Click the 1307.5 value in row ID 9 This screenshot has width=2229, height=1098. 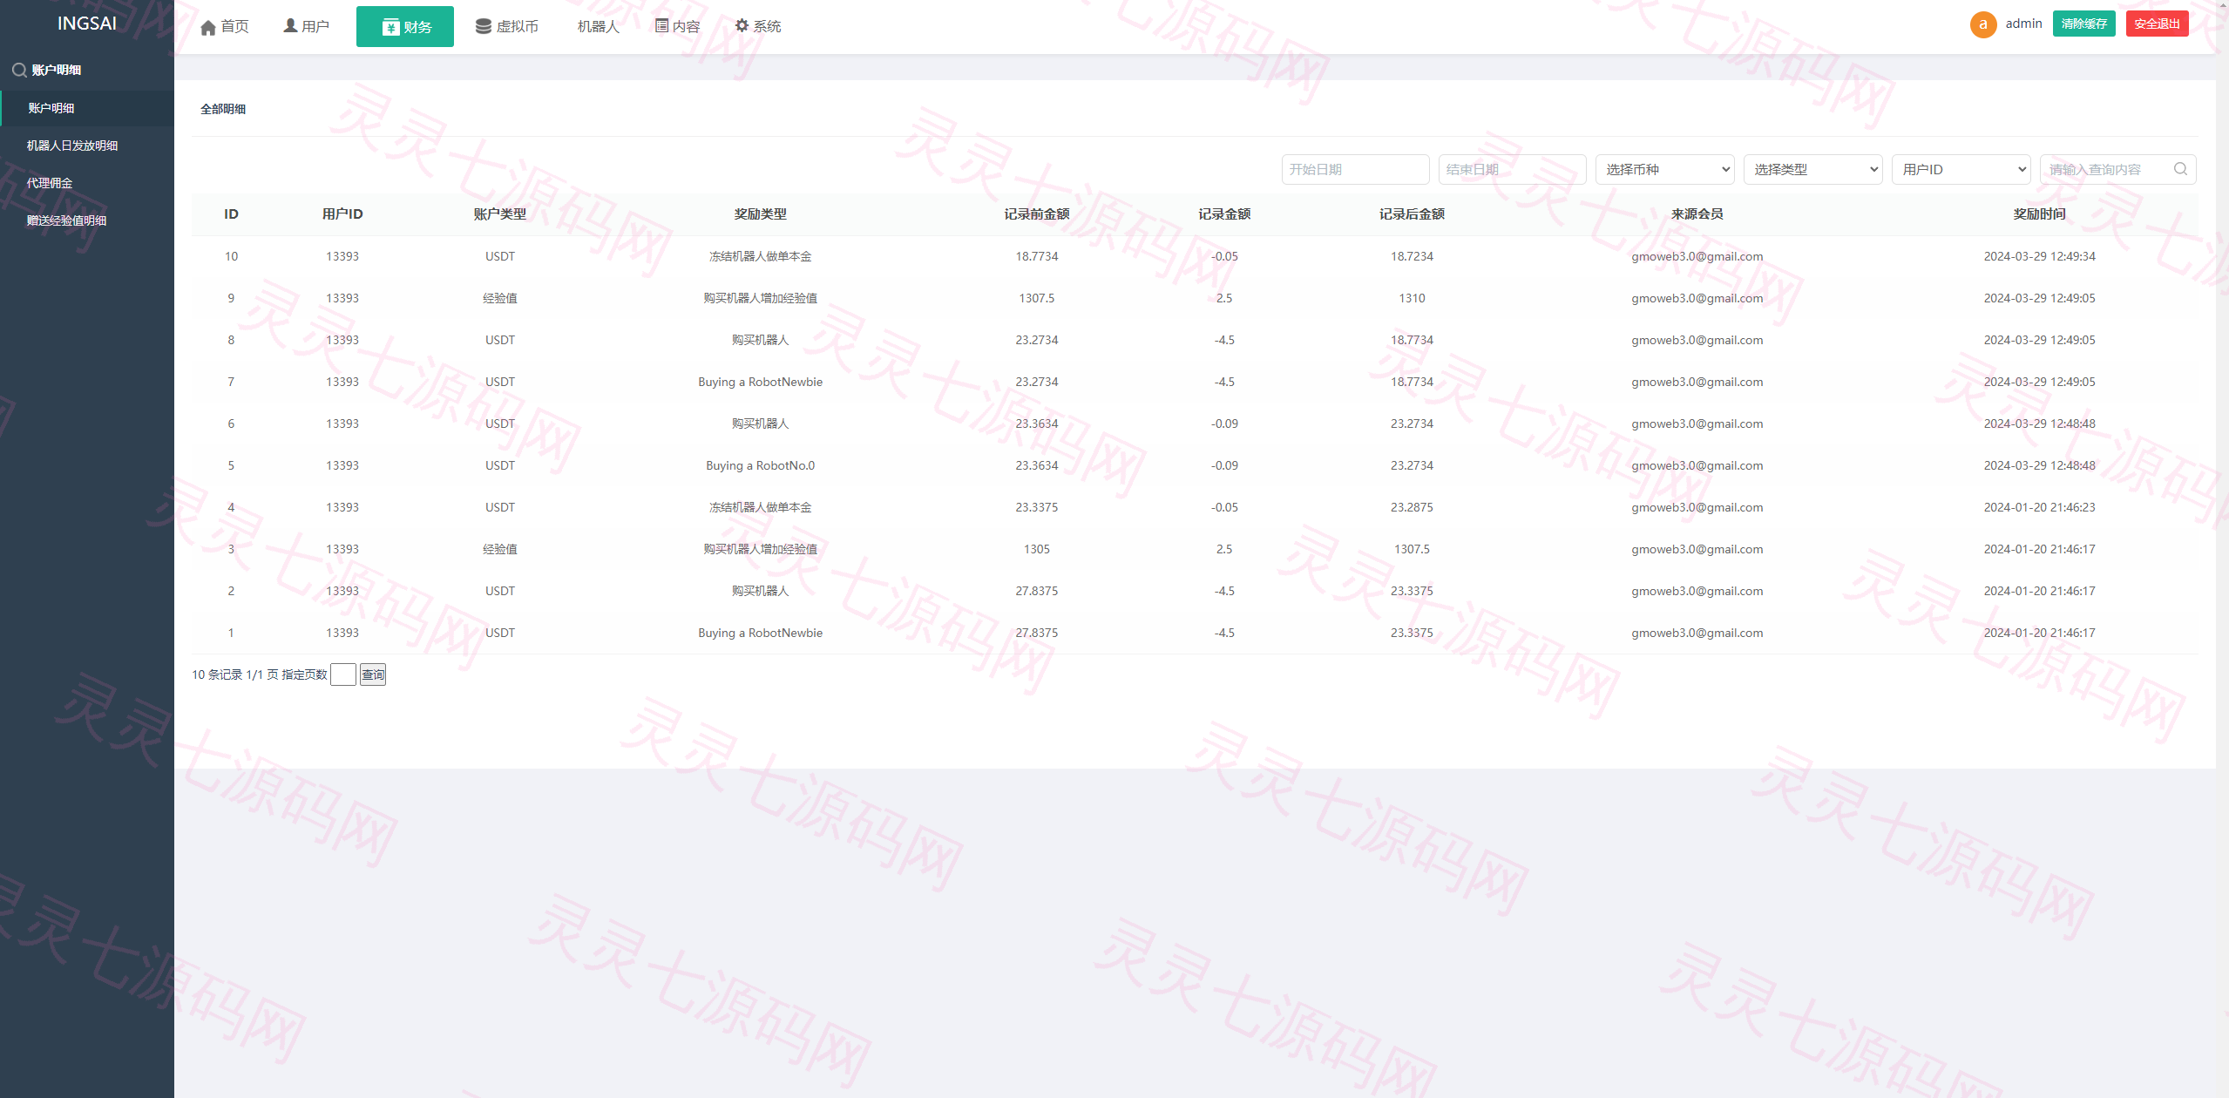(x=1036, y=298)
